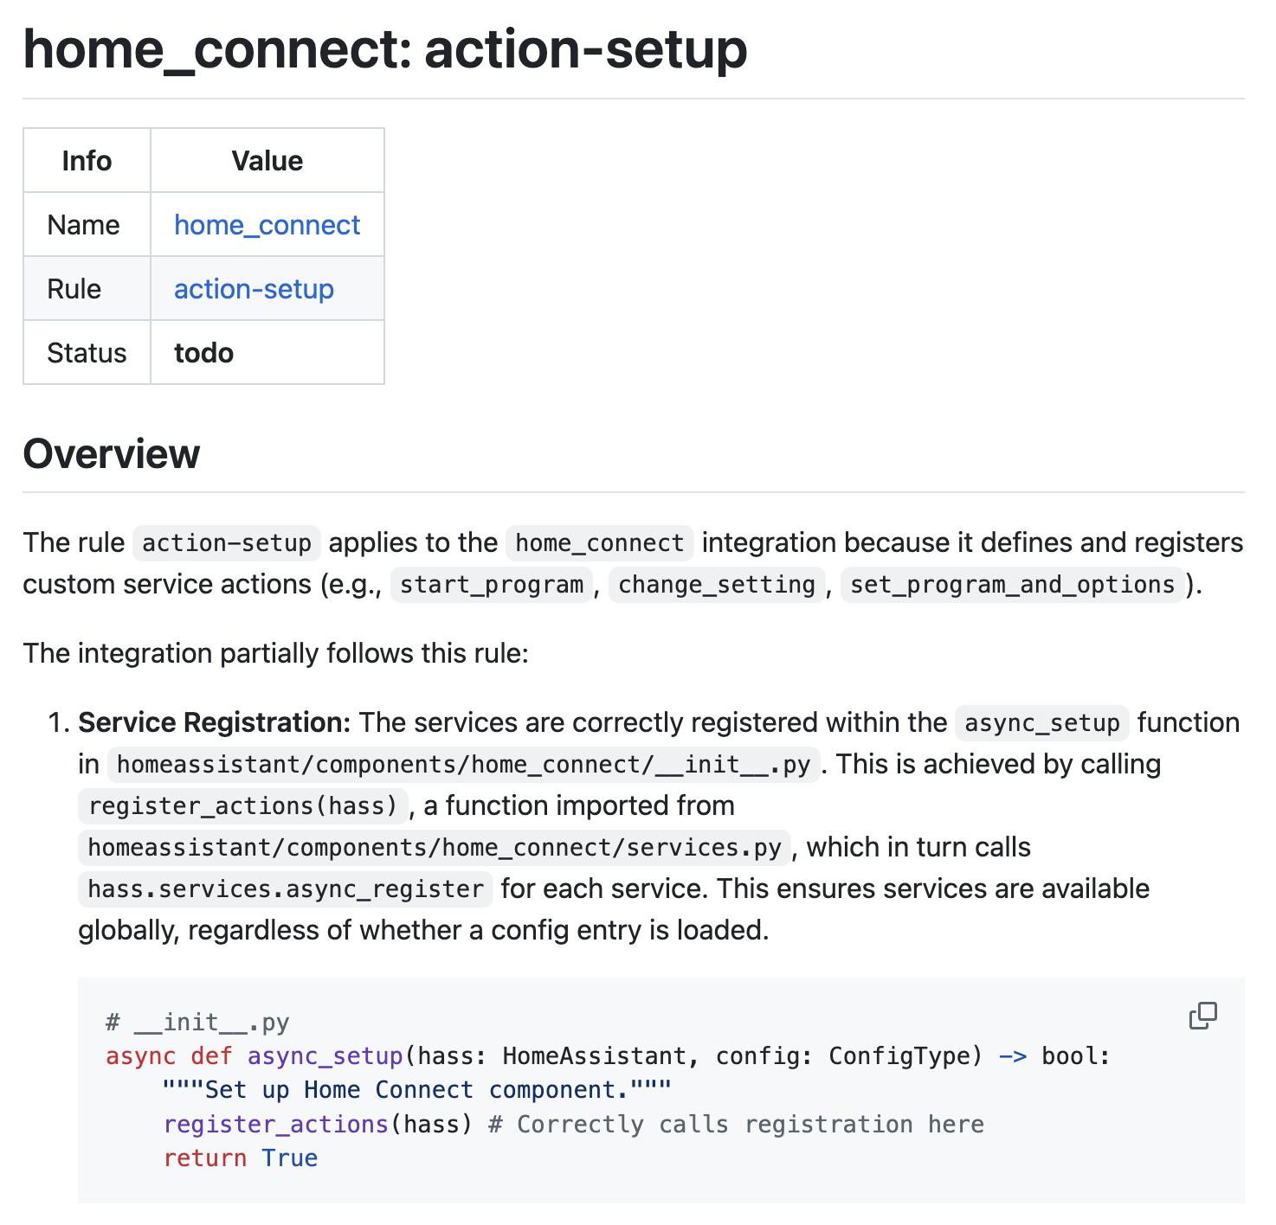The width and height of the screenshot is (1276, 1225).
Task: Click the __init__.py file path inline code
Action: [463, 765]
